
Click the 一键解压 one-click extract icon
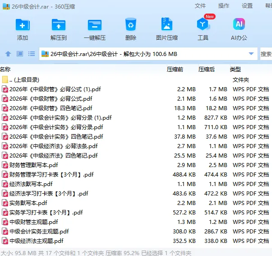(95, 25)
